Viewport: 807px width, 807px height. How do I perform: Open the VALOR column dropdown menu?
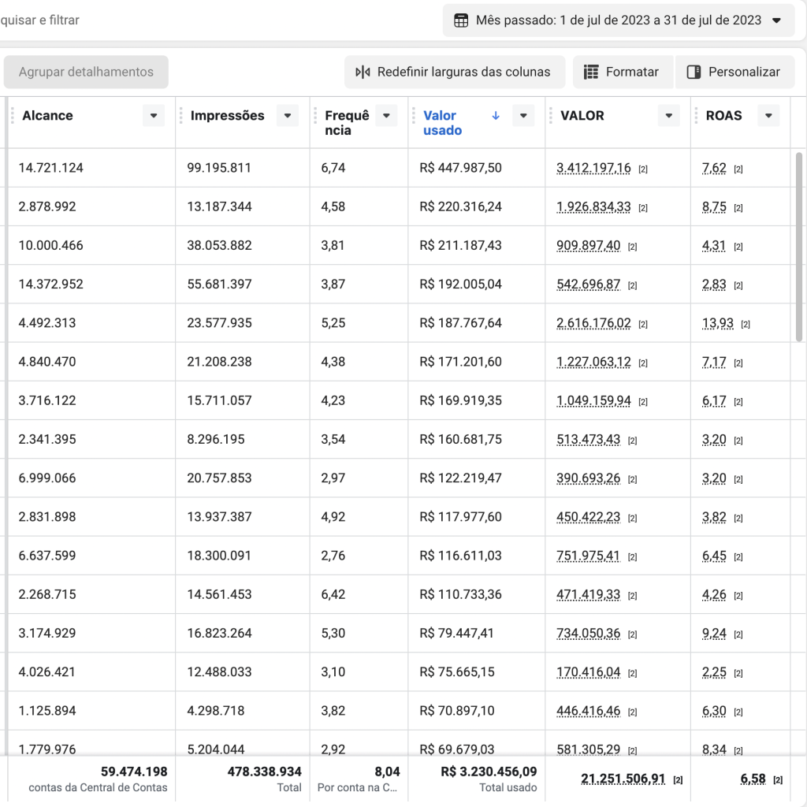(x=669, y=116)
